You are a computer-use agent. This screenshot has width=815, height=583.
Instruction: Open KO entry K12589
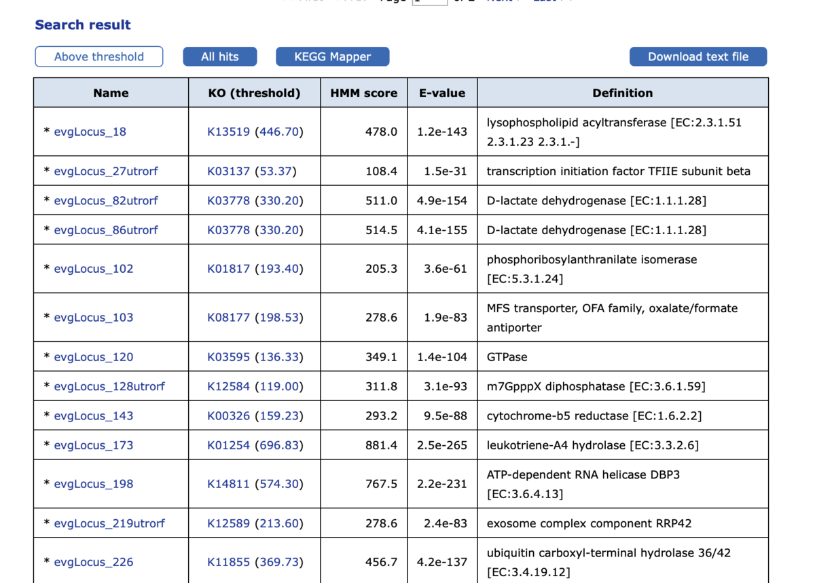(x=228, y=523)
